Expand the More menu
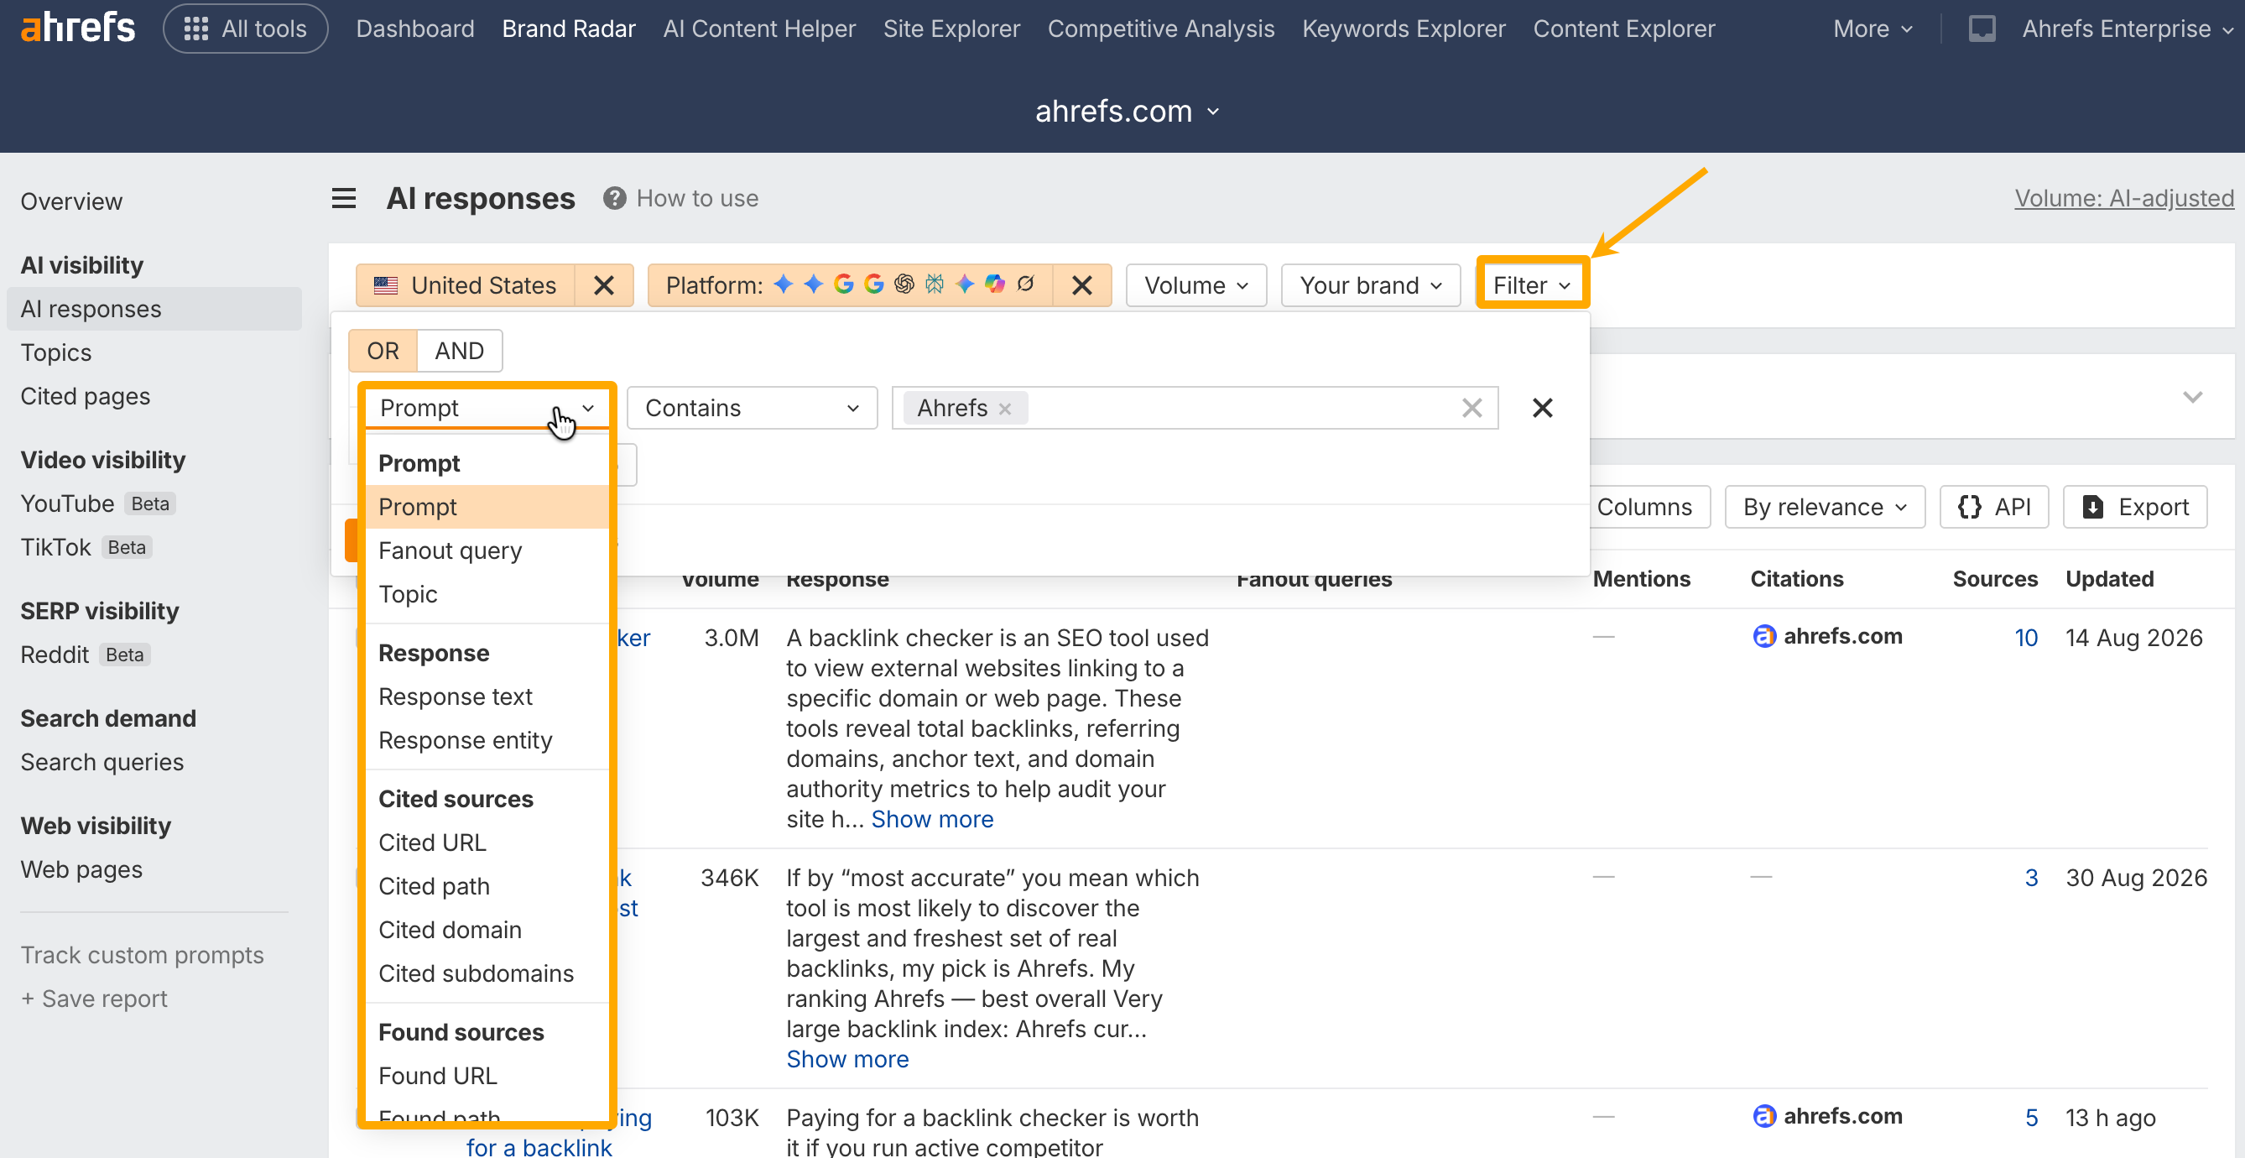 pos(1872,29)
